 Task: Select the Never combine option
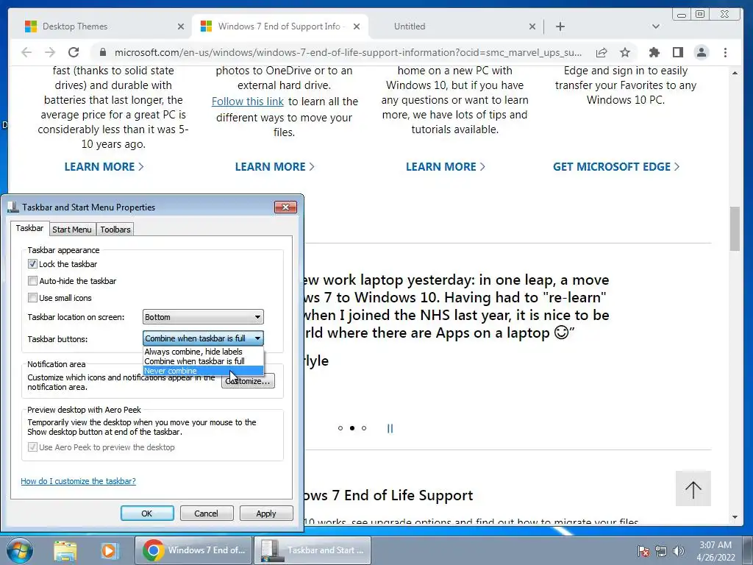tap(203, 371)
